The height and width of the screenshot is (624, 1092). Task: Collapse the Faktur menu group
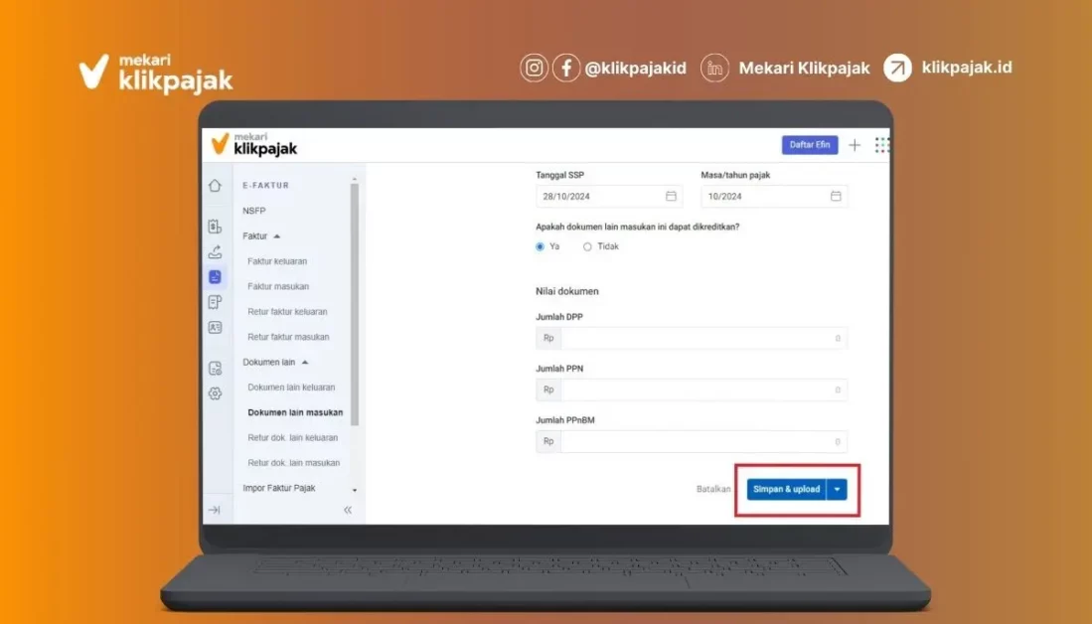point(277,236)
